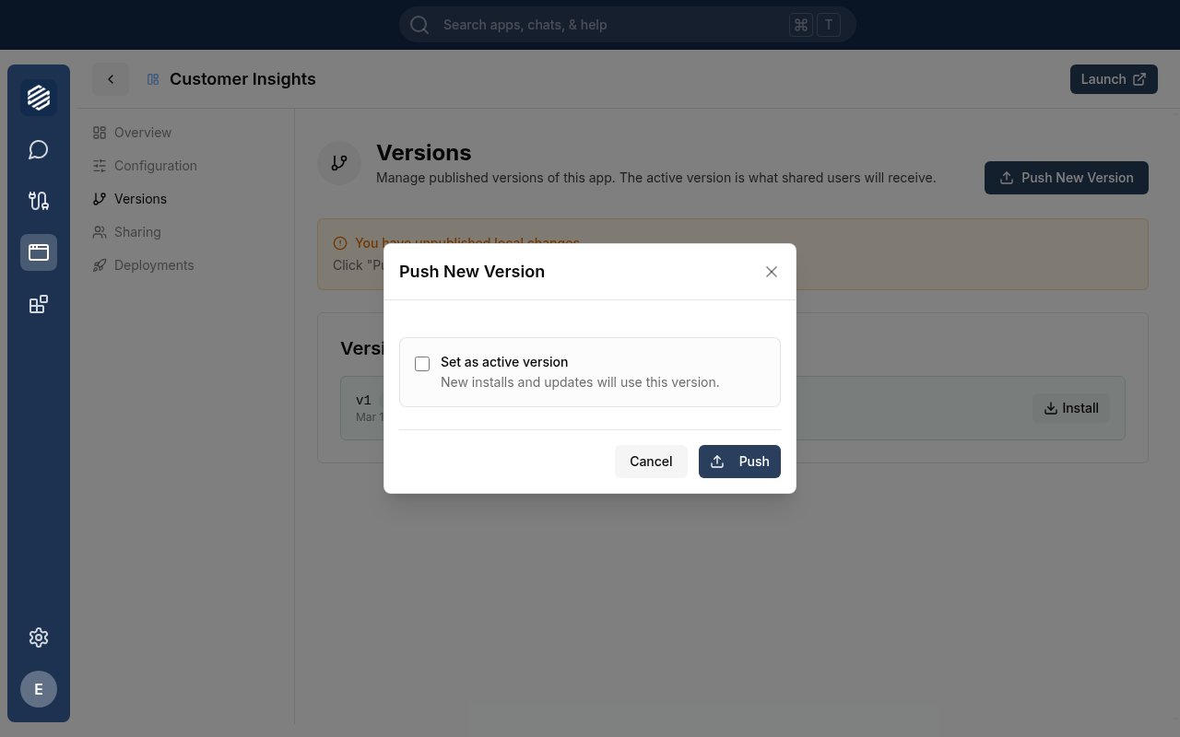Click the warning icon in unpublished changes banner

(340, 243)
